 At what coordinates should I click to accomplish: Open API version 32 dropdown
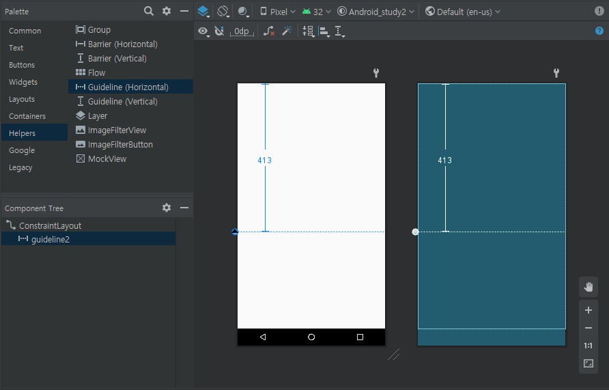[317, 12]
